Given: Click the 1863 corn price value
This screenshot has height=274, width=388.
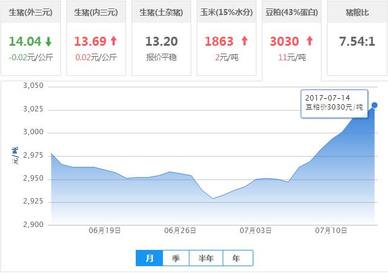Looking at the screenshot, I should pos(219,41).
